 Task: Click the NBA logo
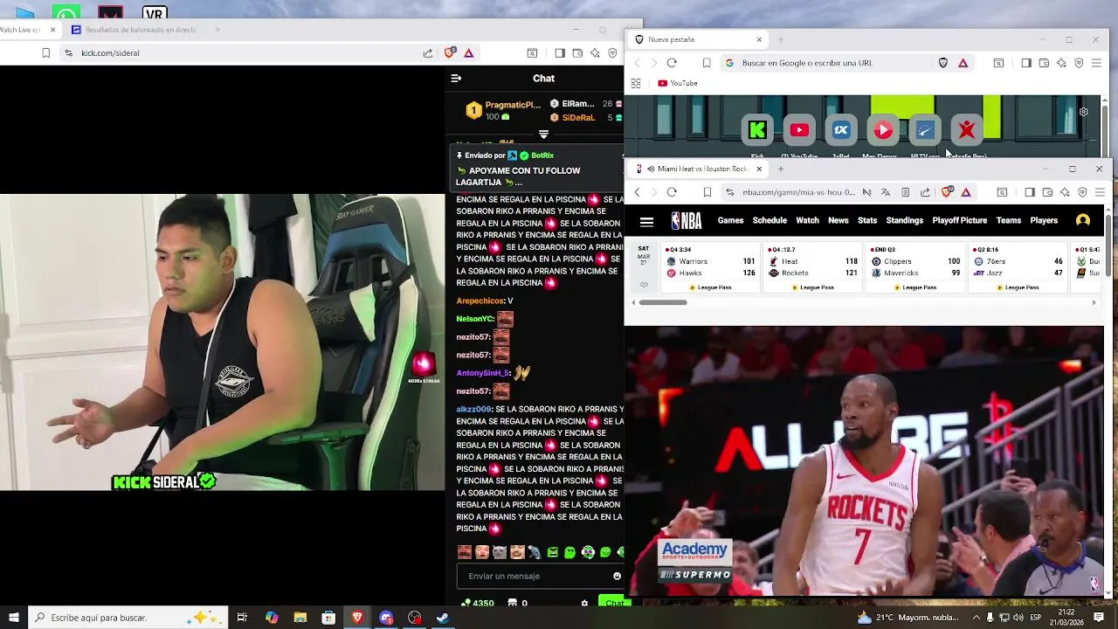pyautogui.click(x=687, y=221)
